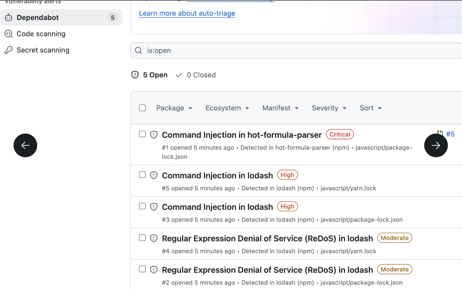Viewport: 462px width, 289px height.
Task: Select Secret scanning in the sidebar menu
Action: 43,50
